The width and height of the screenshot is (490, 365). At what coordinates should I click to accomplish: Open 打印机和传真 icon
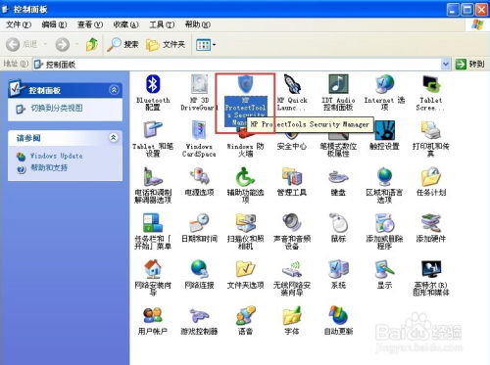(x=431, y=130)
